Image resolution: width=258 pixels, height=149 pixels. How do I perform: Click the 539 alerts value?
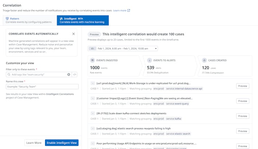pos(150,68)
